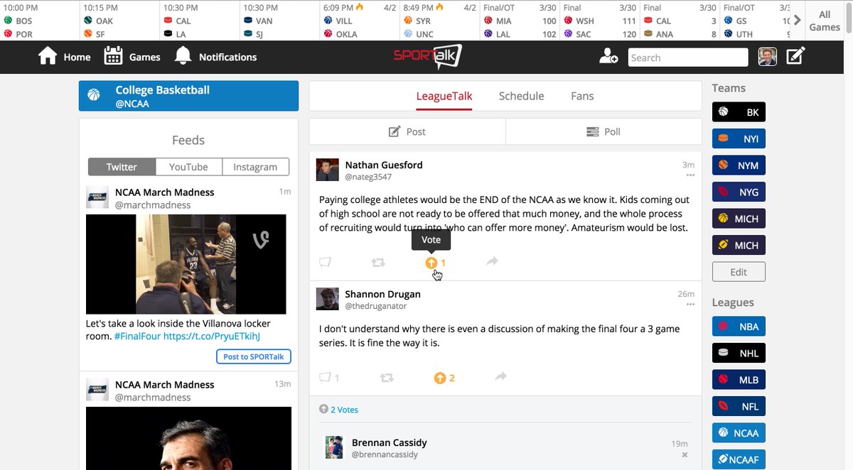This screenshot has height=470, width=853.
Task: Start a new post with the pencil icon
Action: coord(795,55)
